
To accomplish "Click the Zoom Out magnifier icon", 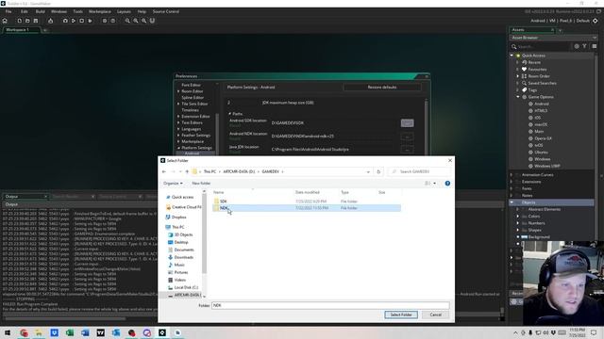I will click(127, 21).
